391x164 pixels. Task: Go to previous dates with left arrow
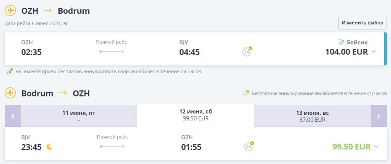[x=13, y=116]
